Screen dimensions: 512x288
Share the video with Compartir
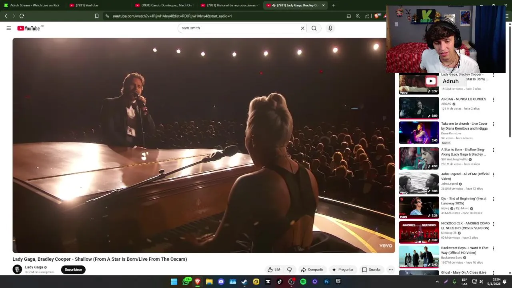(x=312, y=270)
